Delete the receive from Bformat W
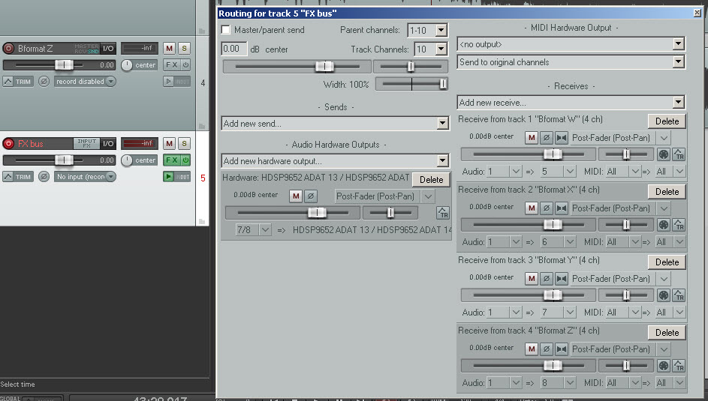The height and width of the screenshot is (401, 708). 667,121
